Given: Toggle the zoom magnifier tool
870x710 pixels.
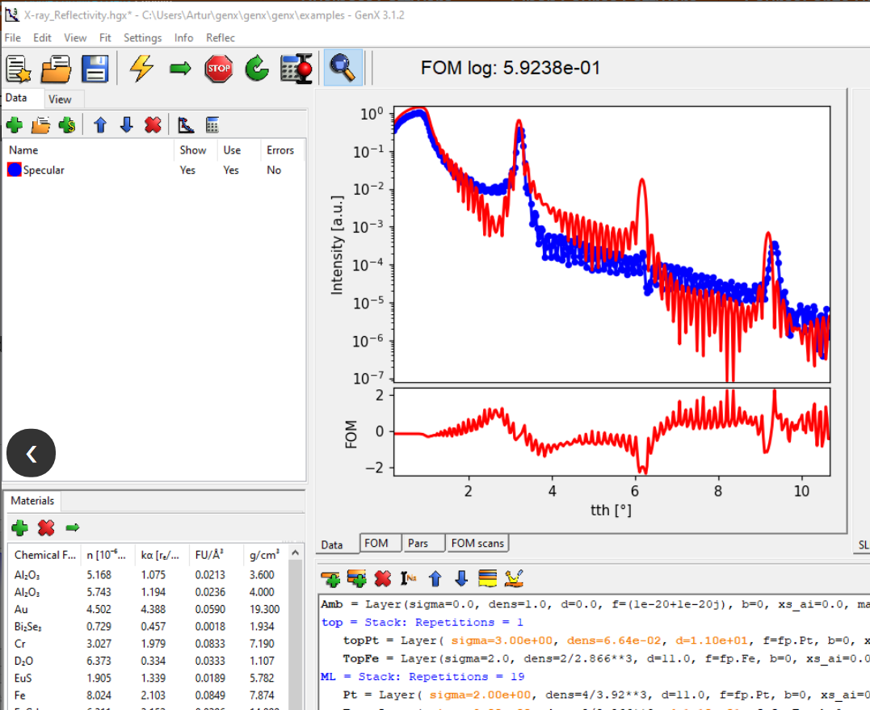Looking at the screenshot, I should (343, 68).
